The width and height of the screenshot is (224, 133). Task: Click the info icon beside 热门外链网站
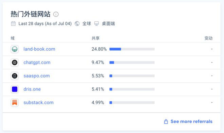tap(56, 14)
